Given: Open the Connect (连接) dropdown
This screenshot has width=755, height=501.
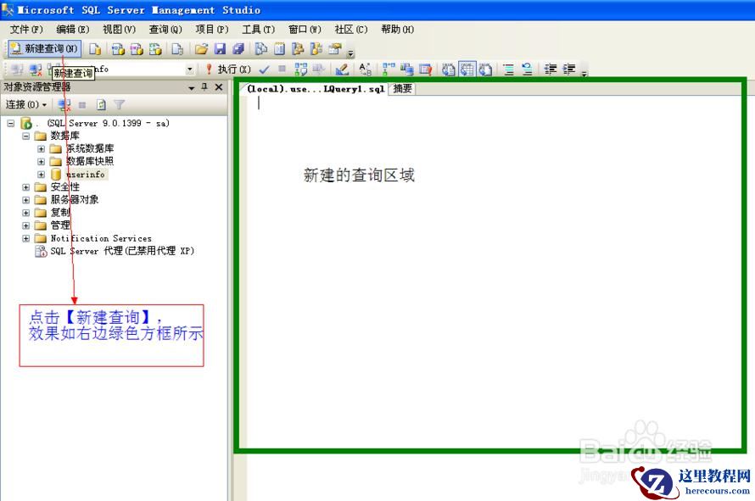Looking at the screenshot, I should coord(26,104).
